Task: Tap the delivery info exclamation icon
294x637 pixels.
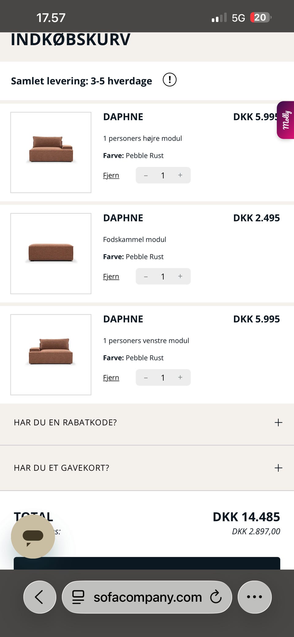Action: pyautogui.click(x=169, y=80)
